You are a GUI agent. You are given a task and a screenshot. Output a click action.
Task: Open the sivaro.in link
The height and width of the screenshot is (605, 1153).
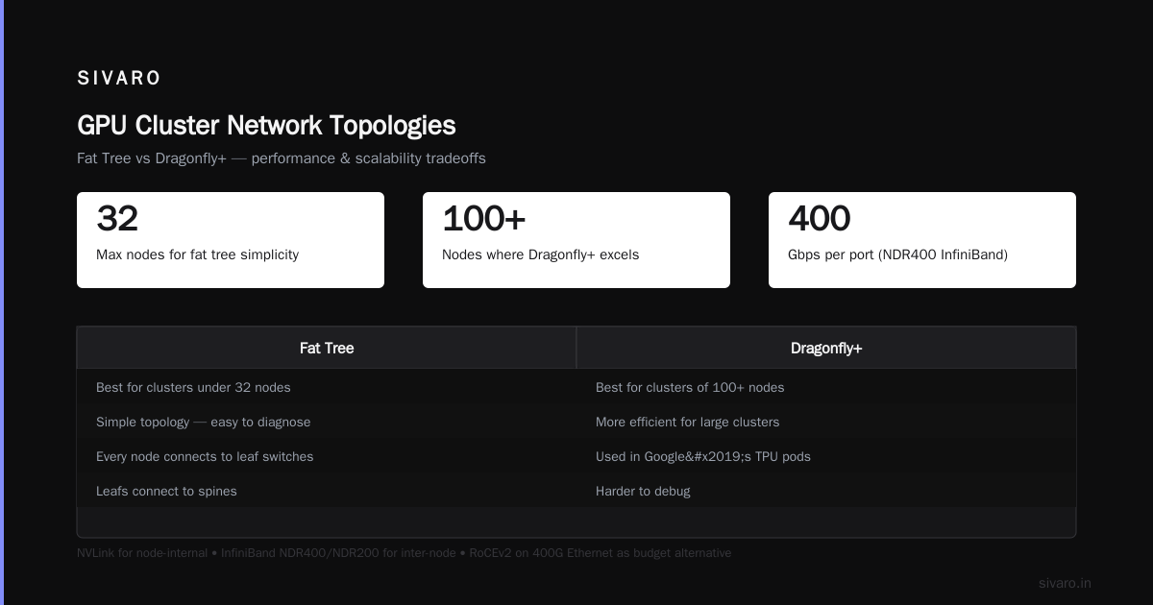pos(1065,583)
